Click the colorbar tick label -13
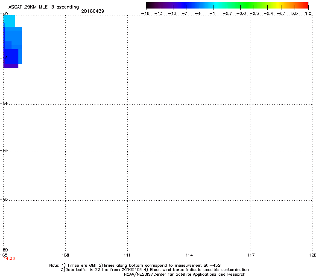The image size is (316, 277). tap(158, 14)
